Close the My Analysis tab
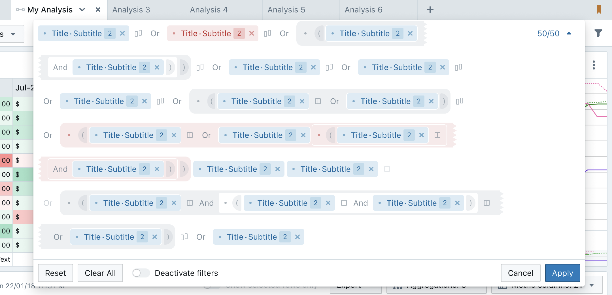 click(98, 10)
